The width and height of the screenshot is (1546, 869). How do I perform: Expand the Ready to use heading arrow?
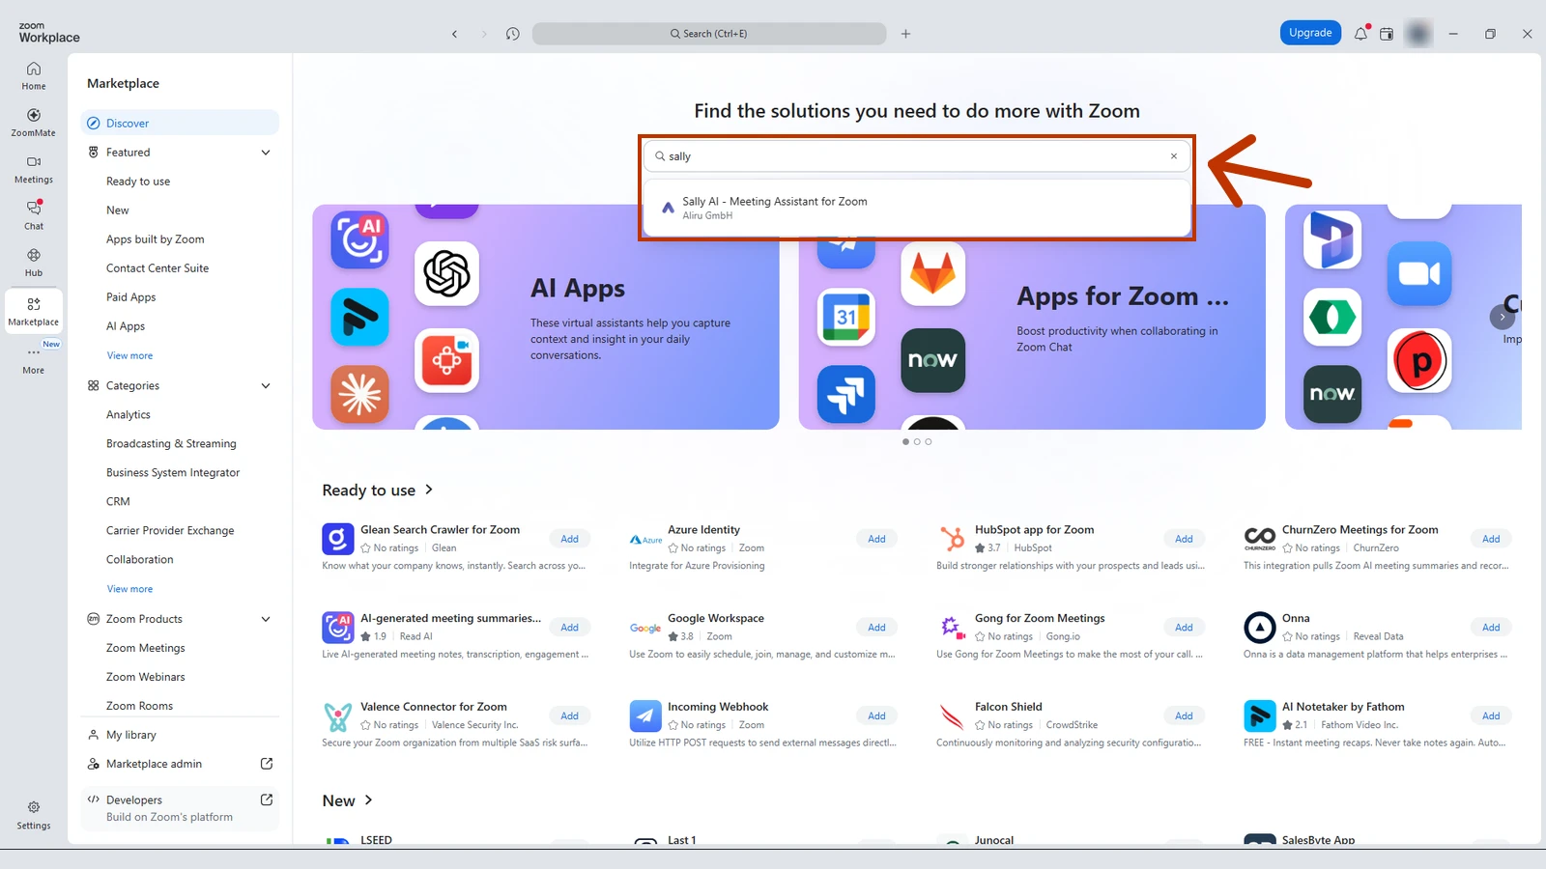point(429,490)
